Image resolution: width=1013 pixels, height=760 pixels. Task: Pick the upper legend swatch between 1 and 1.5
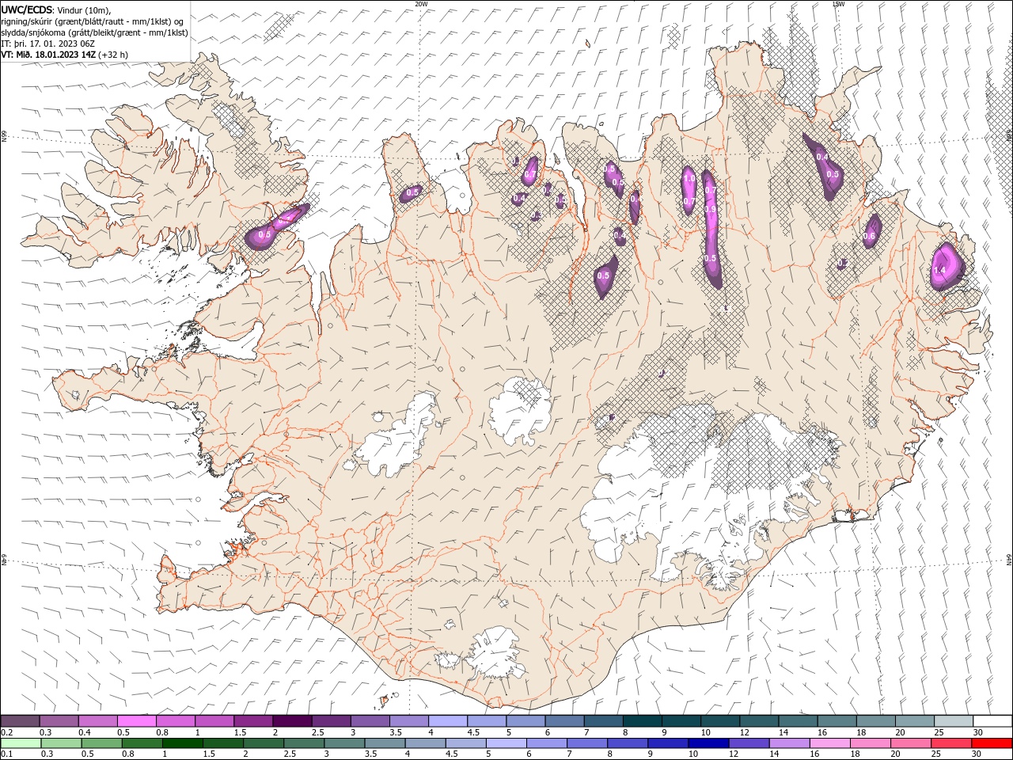(x=214, y=721)
